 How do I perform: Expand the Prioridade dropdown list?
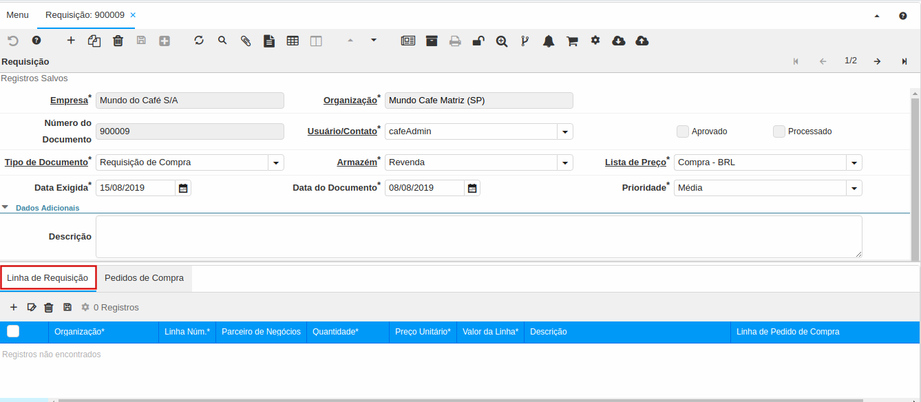click(x=854, y=188)
